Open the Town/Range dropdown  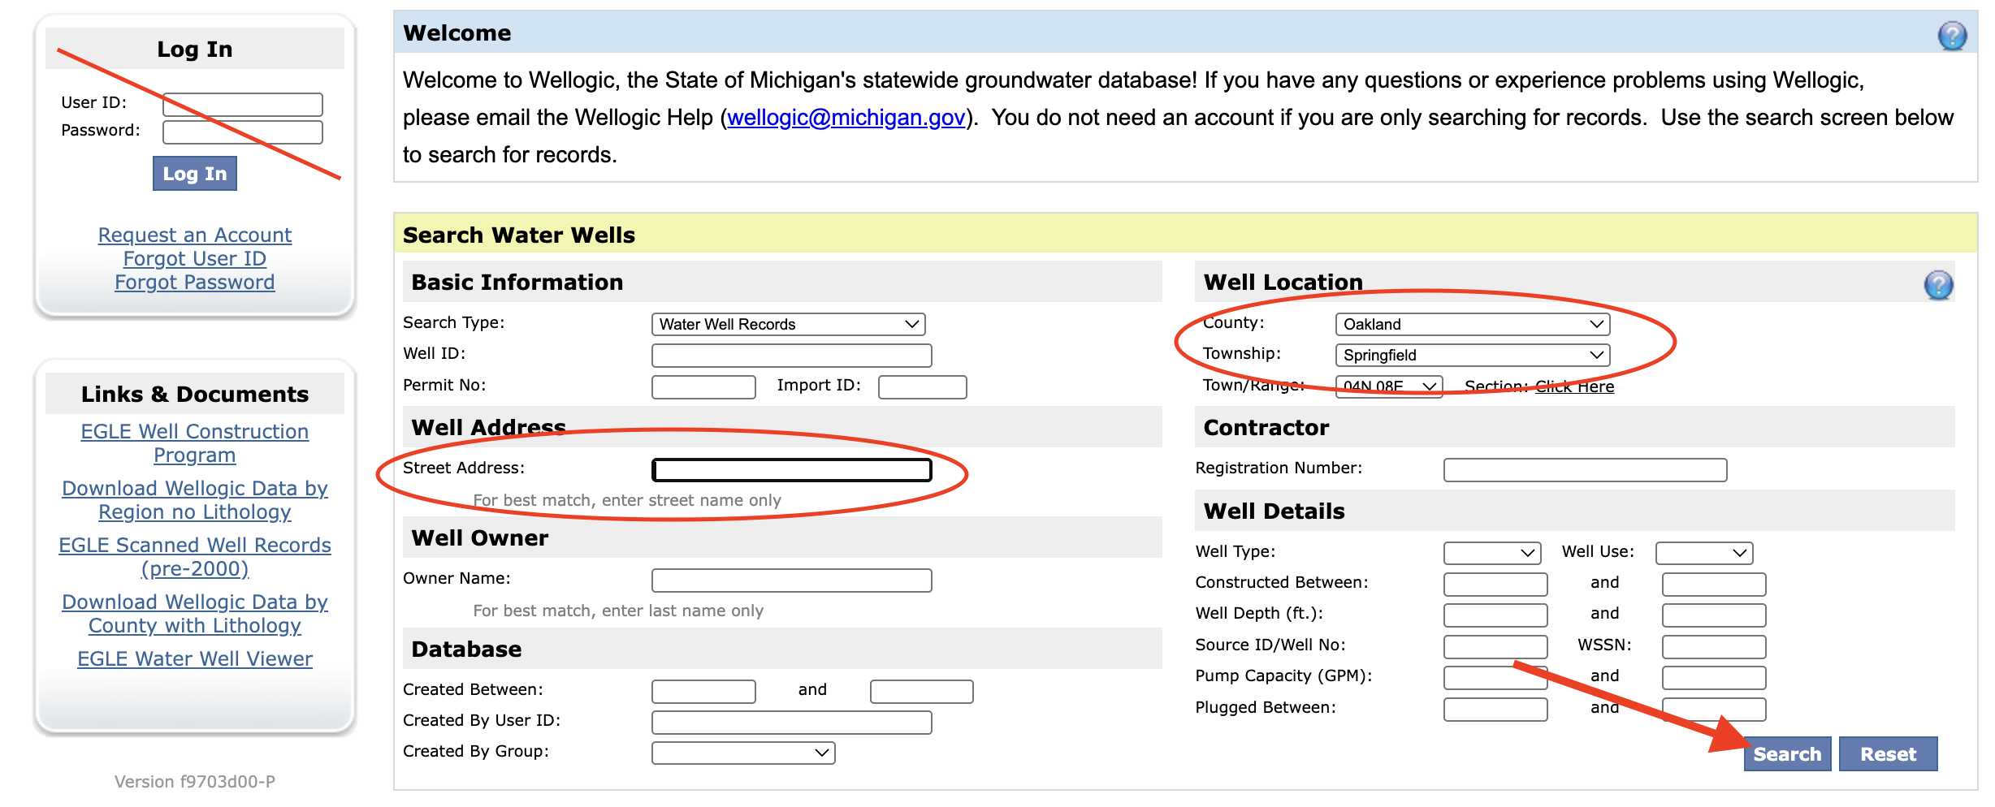click(1389, 386)
